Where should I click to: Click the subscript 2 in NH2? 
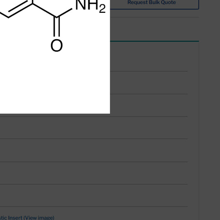(x=102, y=9)
